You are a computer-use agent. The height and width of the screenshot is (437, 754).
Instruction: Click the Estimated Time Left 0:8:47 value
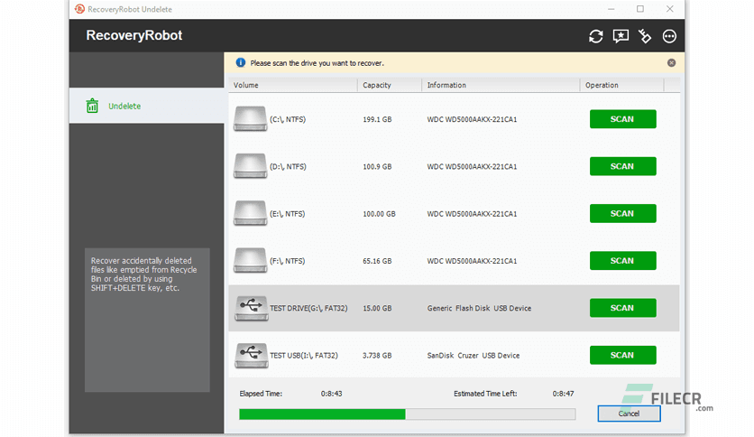[x=563, y=394]
